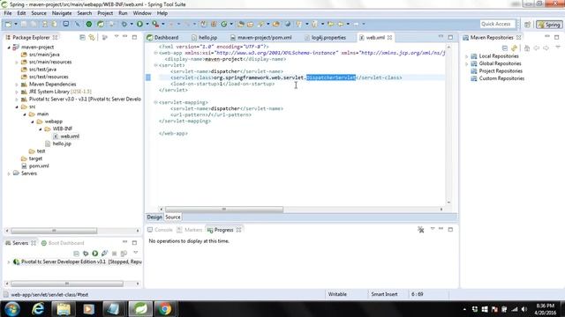Viewport: 565px width, 317px height.
Task: Collapse all in Package Explorer
Action: pos(82,37)
